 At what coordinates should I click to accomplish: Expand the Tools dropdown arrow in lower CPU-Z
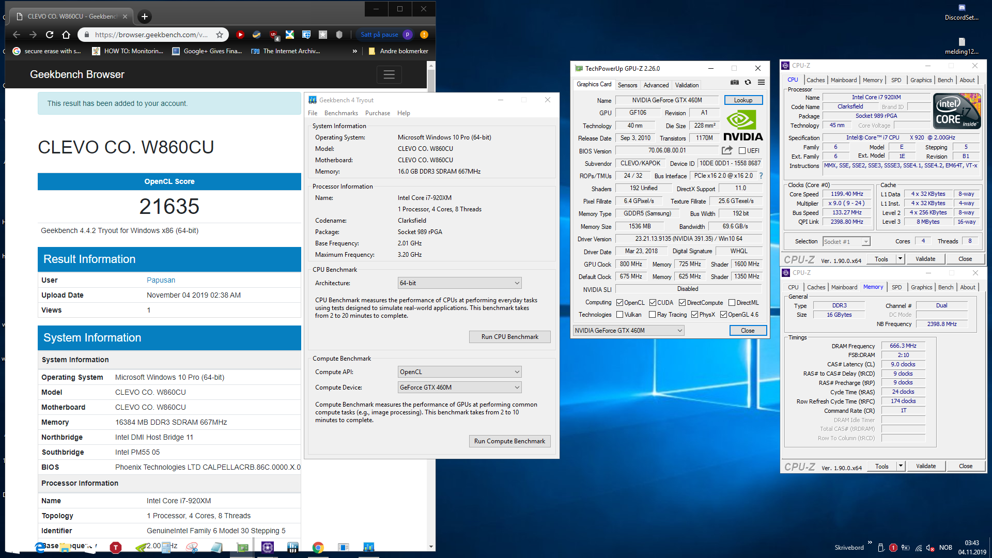point(901,466)
